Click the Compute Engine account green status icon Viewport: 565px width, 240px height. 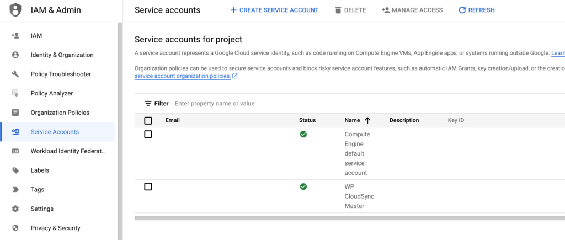(x=303, y=134)
